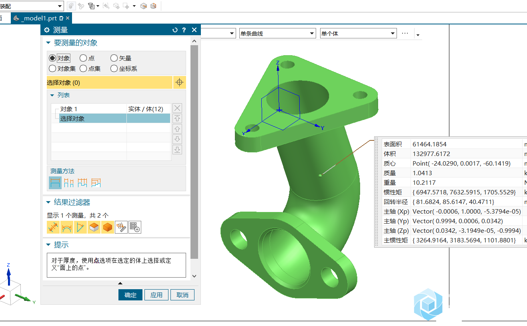Reset the measure dialog with the reset icon
The width and height of the screenshot is (527, 326).
click(x=175, y=30)
